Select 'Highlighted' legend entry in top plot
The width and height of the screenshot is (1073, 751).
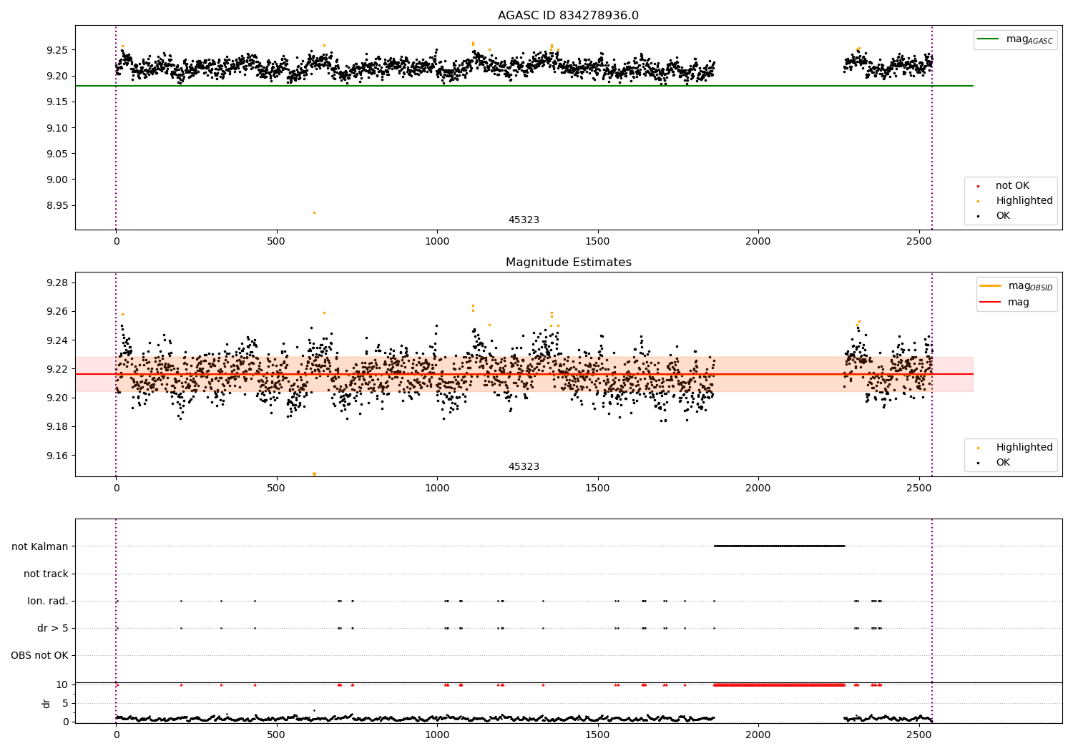1024,201
